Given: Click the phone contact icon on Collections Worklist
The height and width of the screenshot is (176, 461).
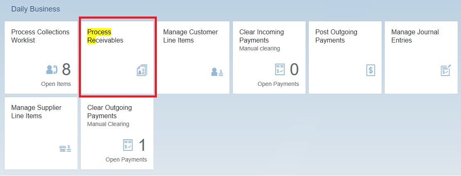Looking at the screenshot, I should [51, 70].
